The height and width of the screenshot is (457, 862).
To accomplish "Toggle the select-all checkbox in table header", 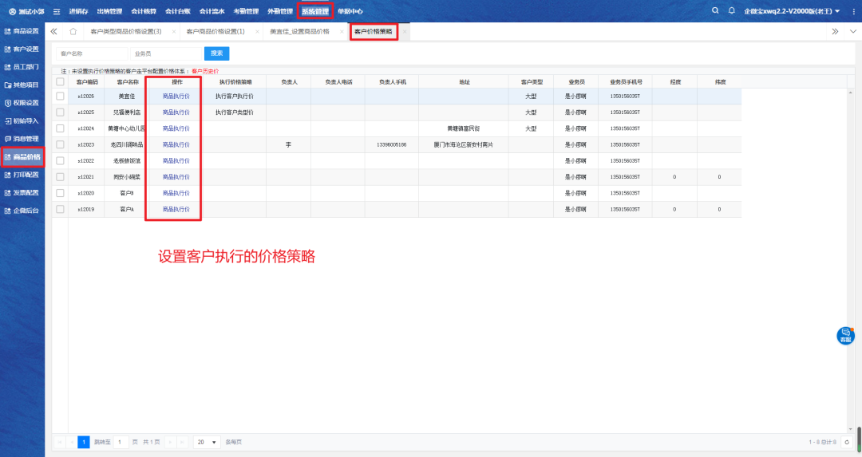I will (60, 81).
